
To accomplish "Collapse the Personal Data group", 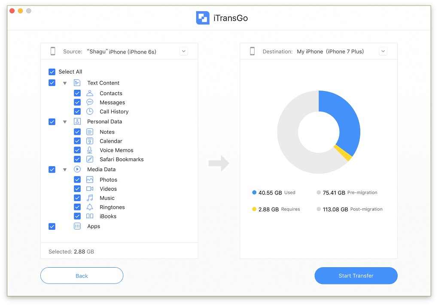I will [x=65, y=122].
